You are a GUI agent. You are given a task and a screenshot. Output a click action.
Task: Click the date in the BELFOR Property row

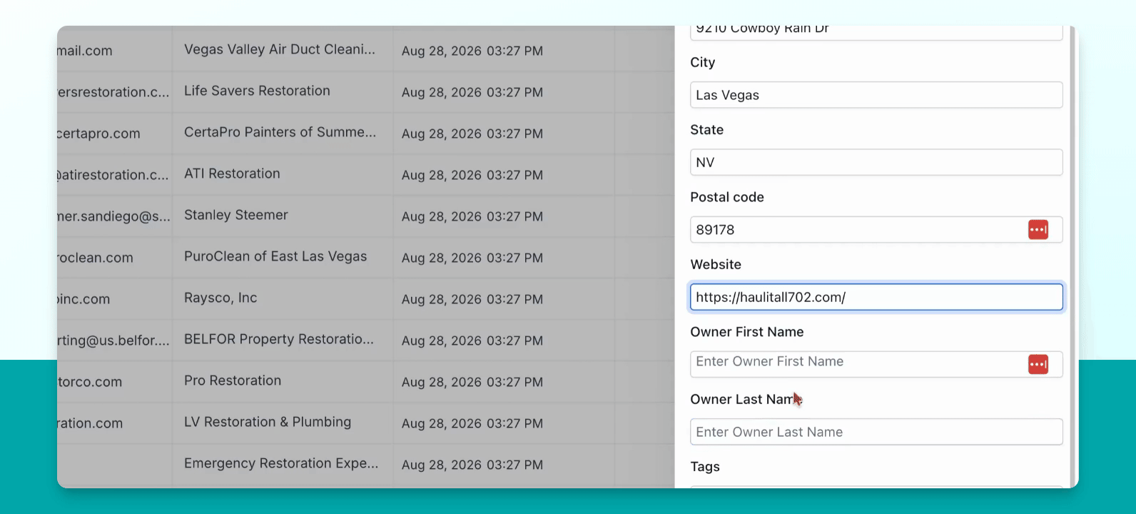click(472, 341)
